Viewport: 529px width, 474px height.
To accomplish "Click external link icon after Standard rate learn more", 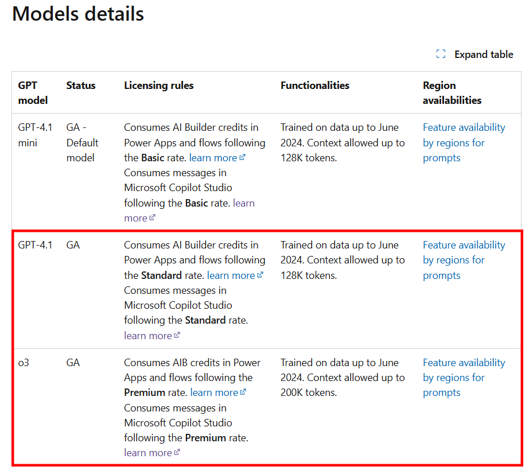I will (260, 275).
